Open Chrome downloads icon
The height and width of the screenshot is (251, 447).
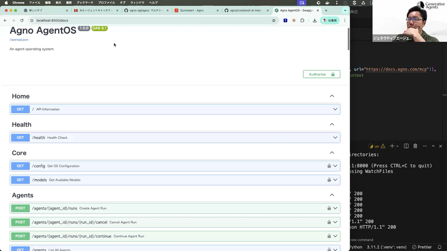click(315, 21)
